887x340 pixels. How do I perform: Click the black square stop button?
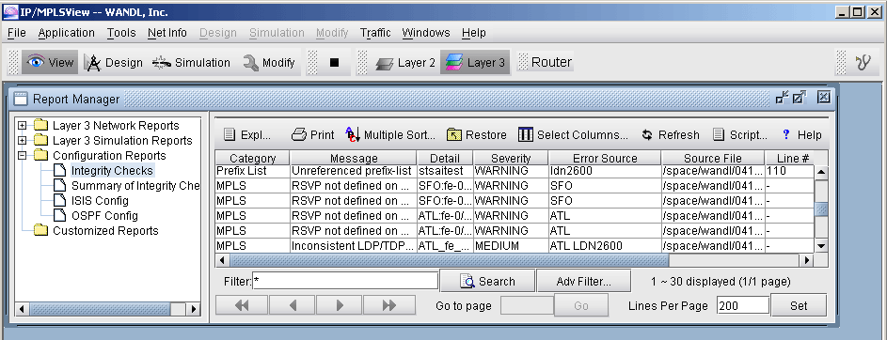(334, 63)
